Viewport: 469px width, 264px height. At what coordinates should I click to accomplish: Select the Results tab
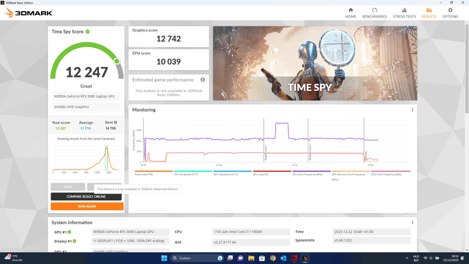tap(429, 13)
